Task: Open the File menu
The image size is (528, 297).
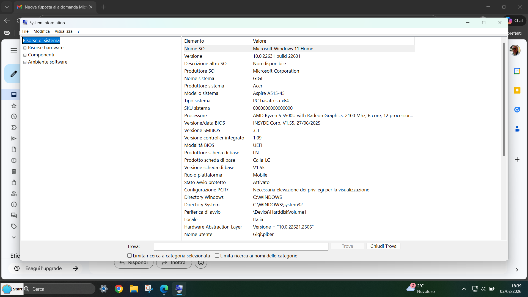Action: click(x=25, y=31)
